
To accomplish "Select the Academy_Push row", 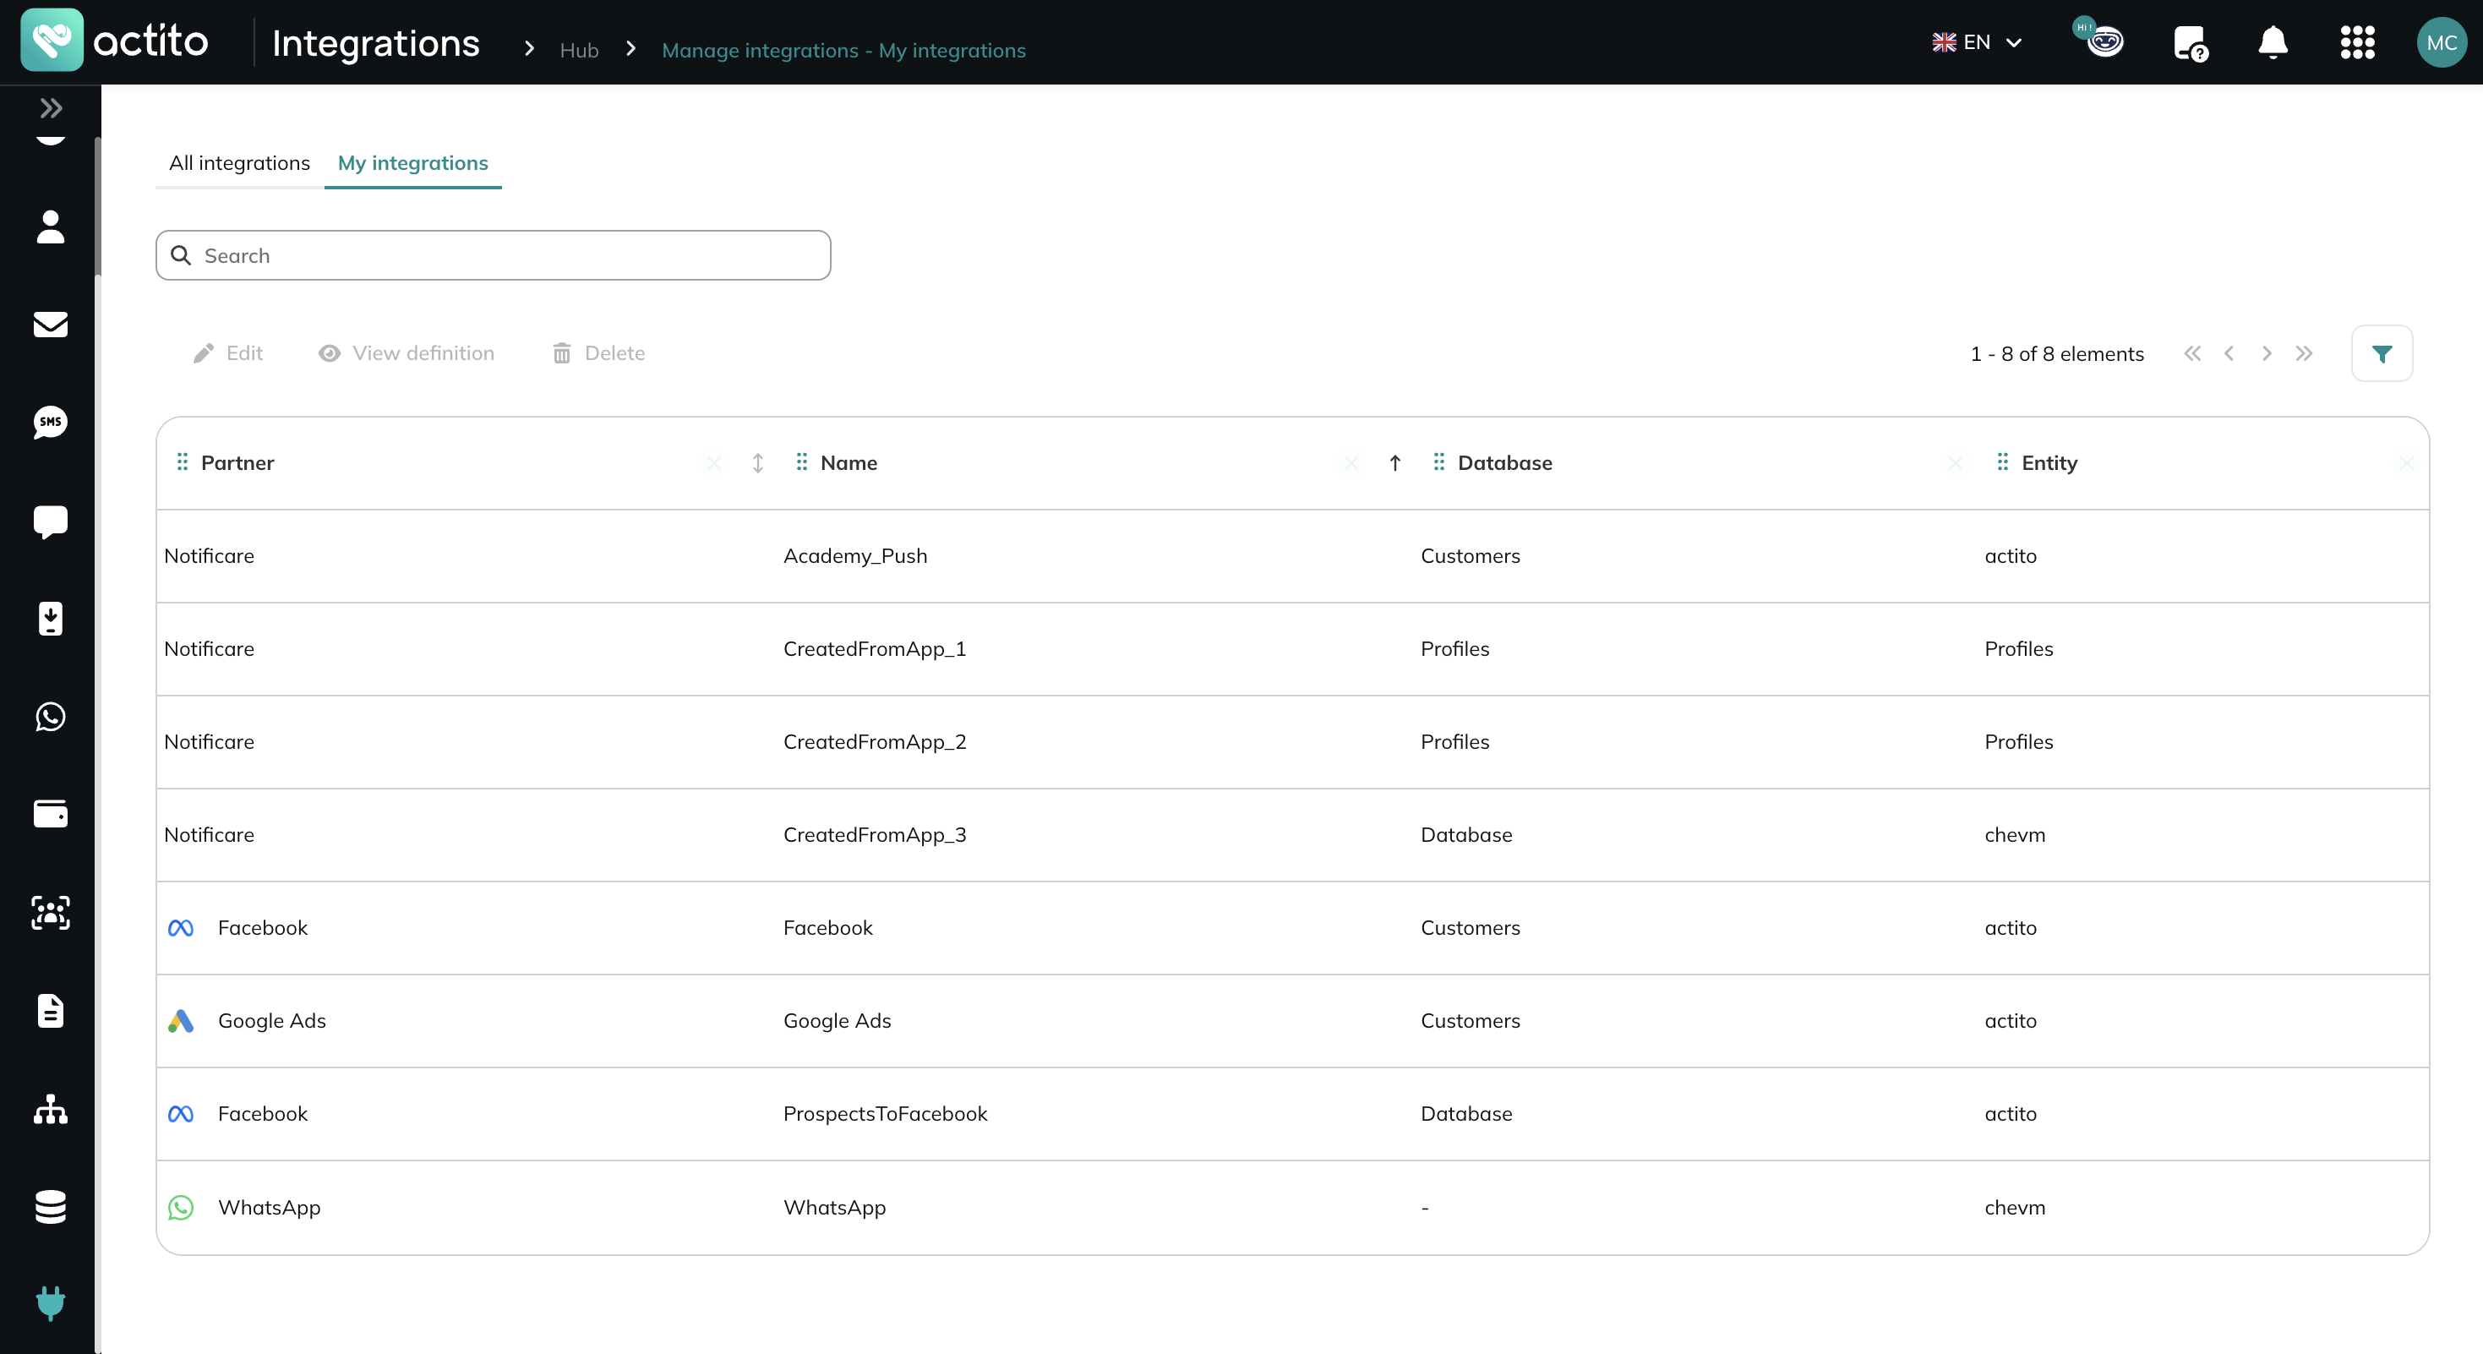I will 1291,556.
